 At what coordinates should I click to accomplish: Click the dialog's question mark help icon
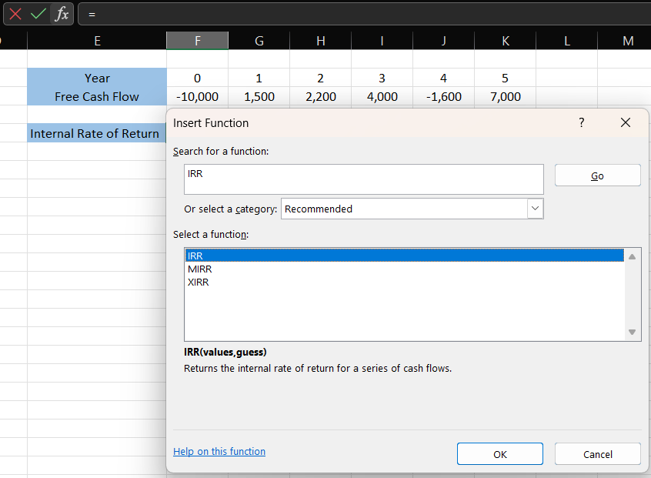[582, 122]
